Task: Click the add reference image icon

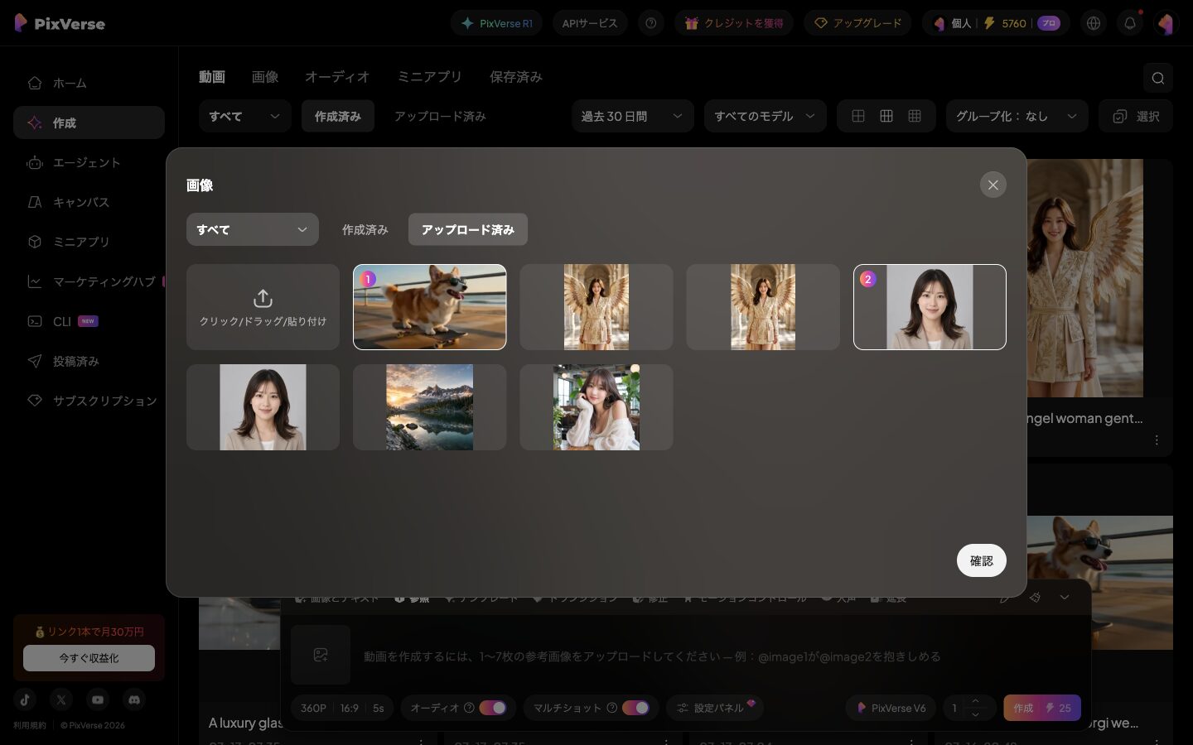Action: (321, 655)
